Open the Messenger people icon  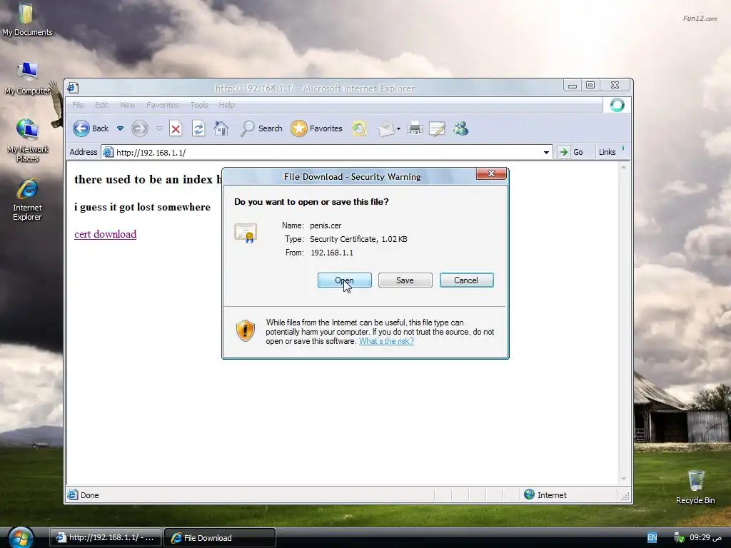click(x=460, y=128)
